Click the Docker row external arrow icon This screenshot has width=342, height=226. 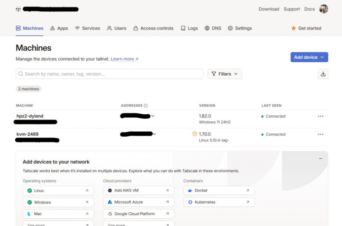click(248, 191)
